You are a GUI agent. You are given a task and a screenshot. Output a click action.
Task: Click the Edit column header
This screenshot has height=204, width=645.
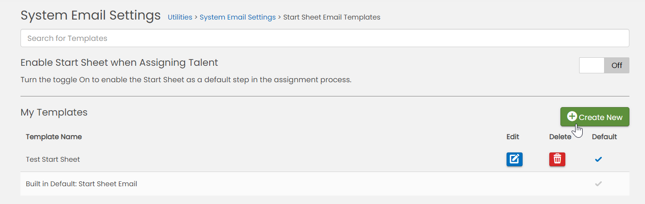click(513, 137)
